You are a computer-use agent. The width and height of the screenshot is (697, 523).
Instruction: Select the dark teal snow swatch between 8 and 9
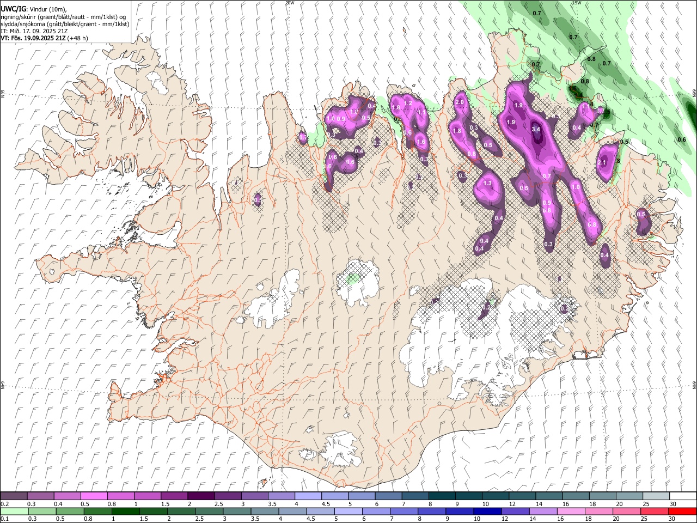(x=441, y=496)
